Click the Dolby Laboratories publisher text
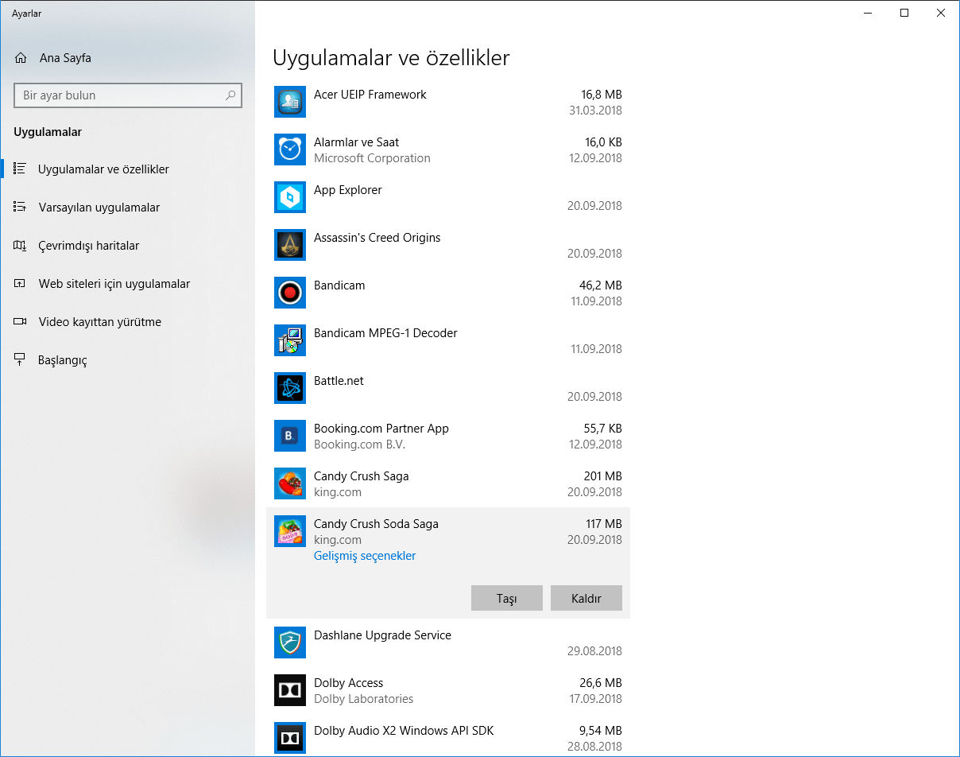The width and height of the screenshot is (960, 757). point(364,699)
